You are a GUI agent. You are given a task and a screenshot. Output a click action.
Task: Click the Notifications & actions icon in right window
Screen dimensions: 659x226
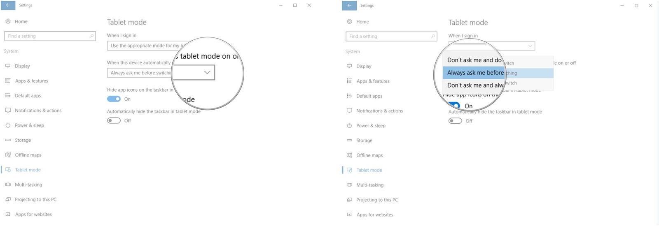point(349,111)
